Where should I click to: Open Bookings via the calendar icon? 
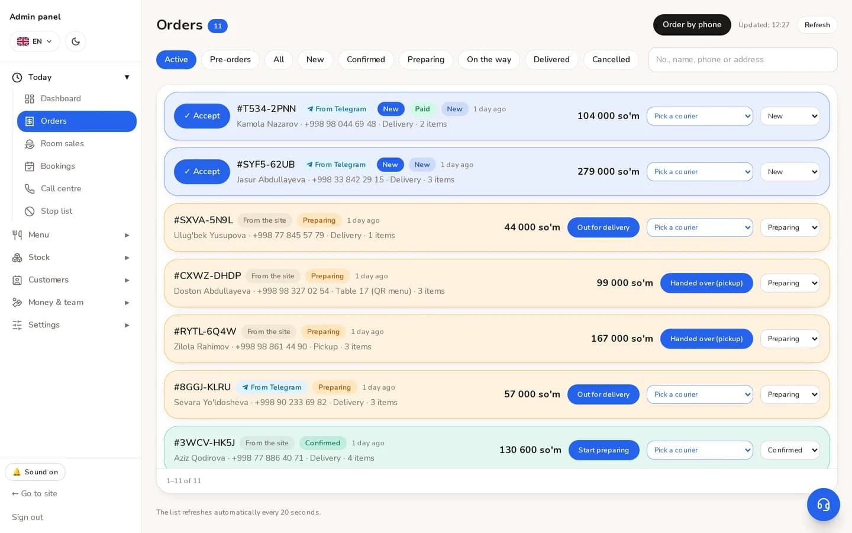30,166
